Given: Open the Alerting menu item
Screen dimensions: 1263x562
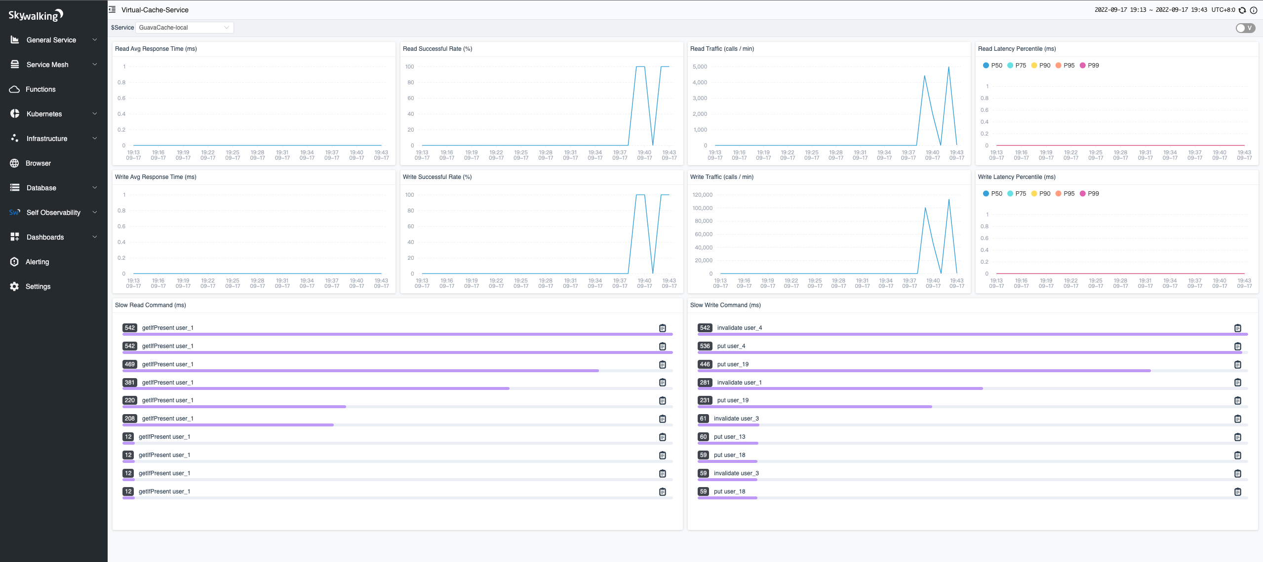Looking at the screenshot, I should click(x=37, y=262).
